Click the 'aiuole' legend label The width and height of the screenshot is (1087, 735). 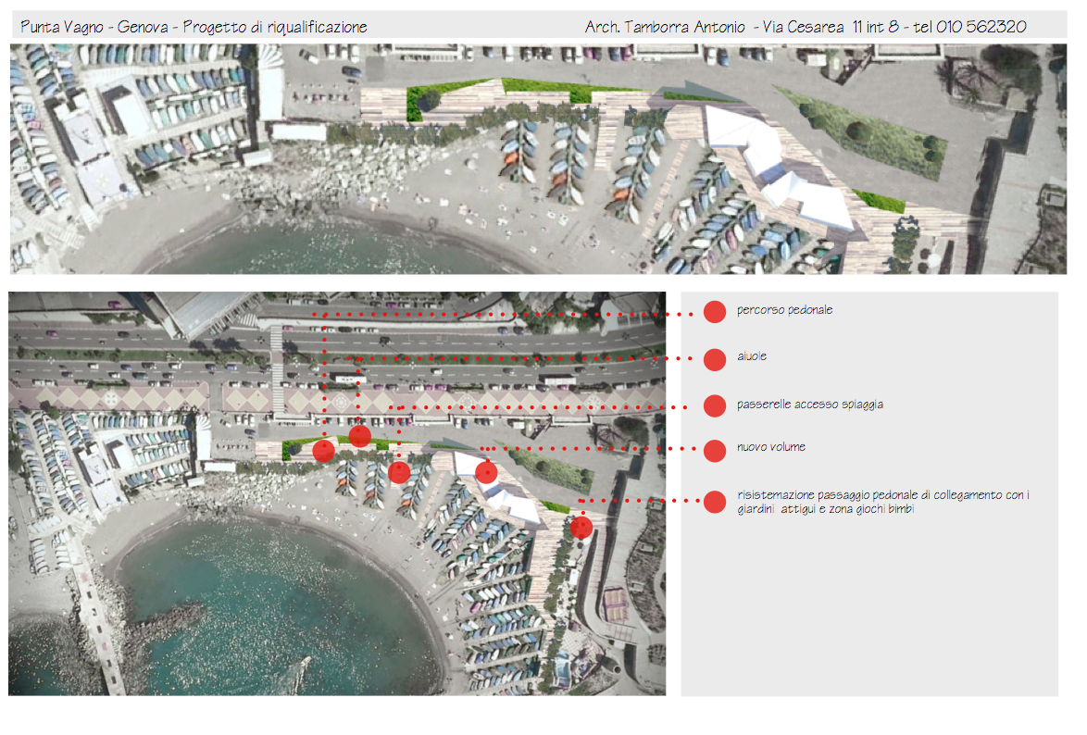pos(751,356)
